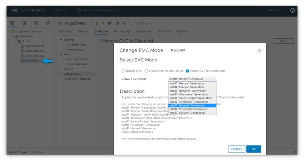Image resolution: width=304 pixels, height=161 pixels.
Task: Choose Intel Skylake Generation option
Action: (192, 113)
